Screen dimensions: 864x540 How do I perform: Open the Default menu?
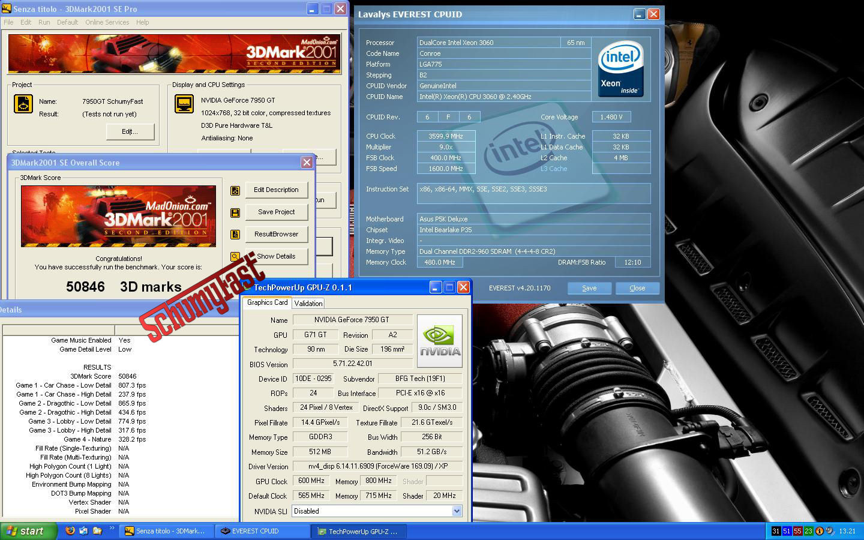point(67,22)
